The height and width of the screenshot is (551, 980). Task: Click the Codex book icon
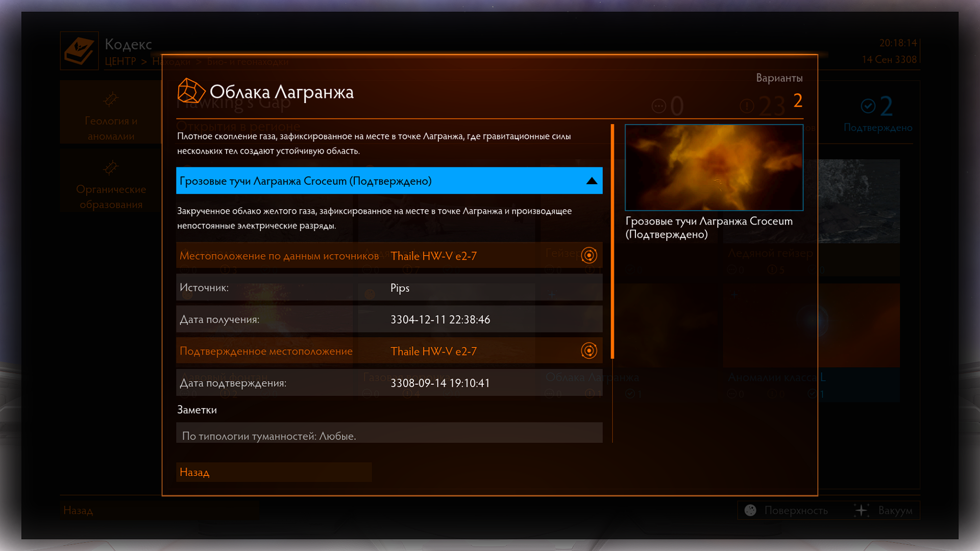coord(79,51)
